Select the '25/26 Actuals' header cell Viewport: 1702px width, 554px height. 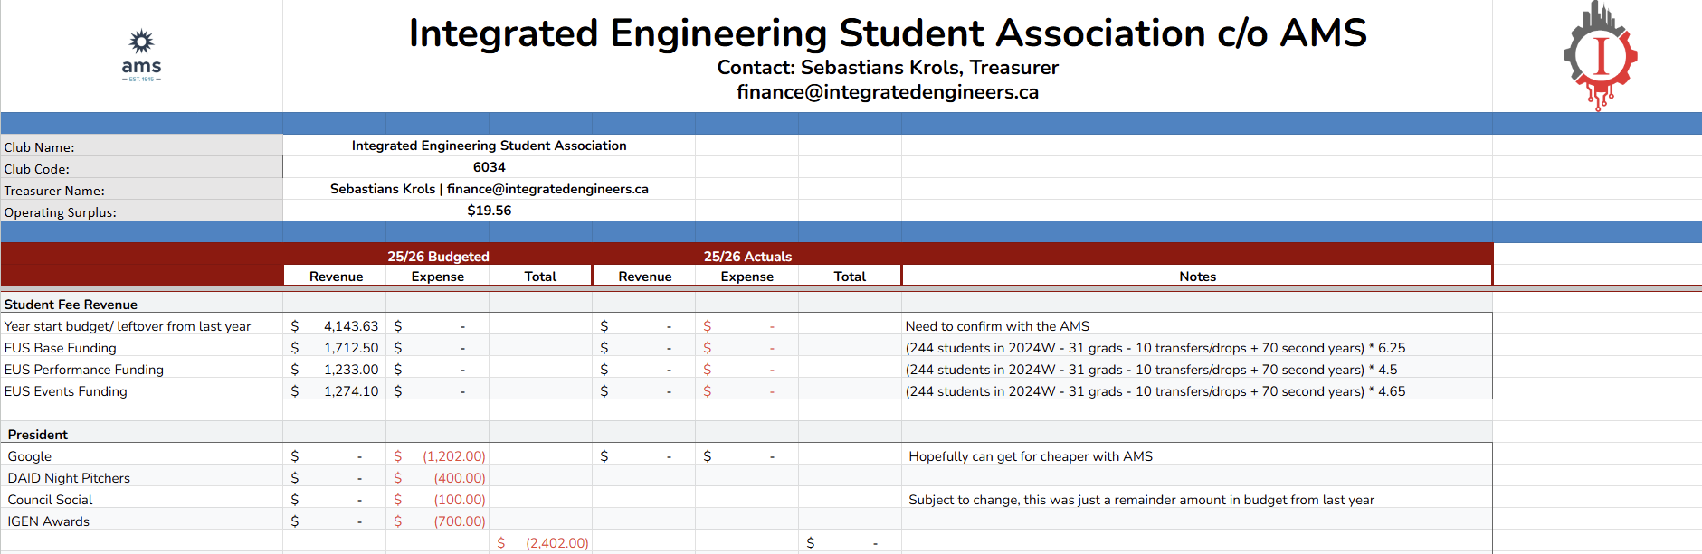(x=747, y=257)
